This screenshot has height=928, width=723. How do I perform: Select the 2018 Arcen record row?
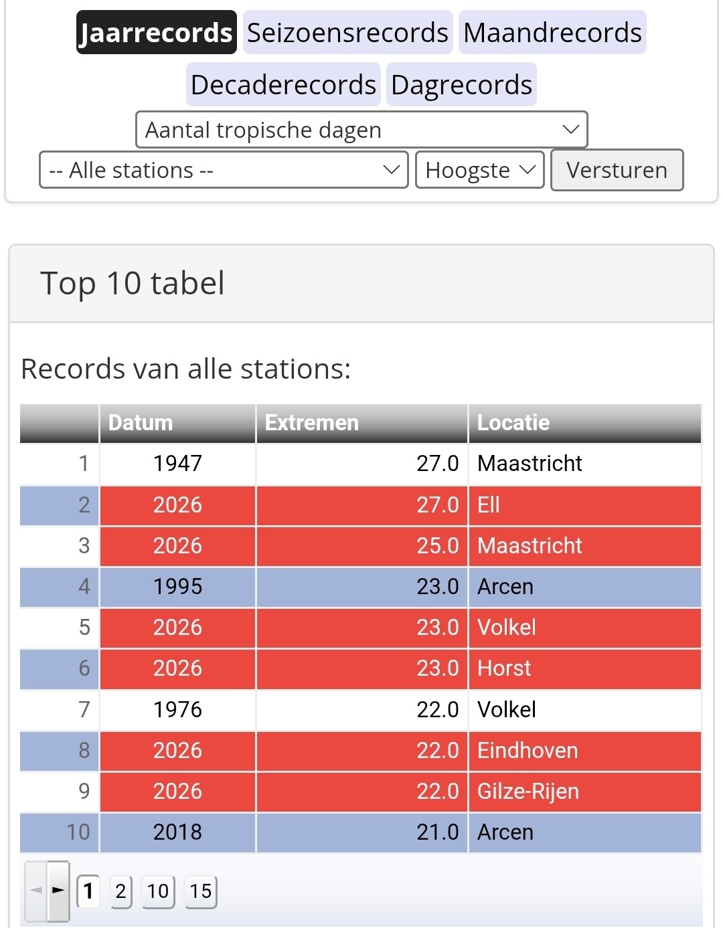(361, 832)
